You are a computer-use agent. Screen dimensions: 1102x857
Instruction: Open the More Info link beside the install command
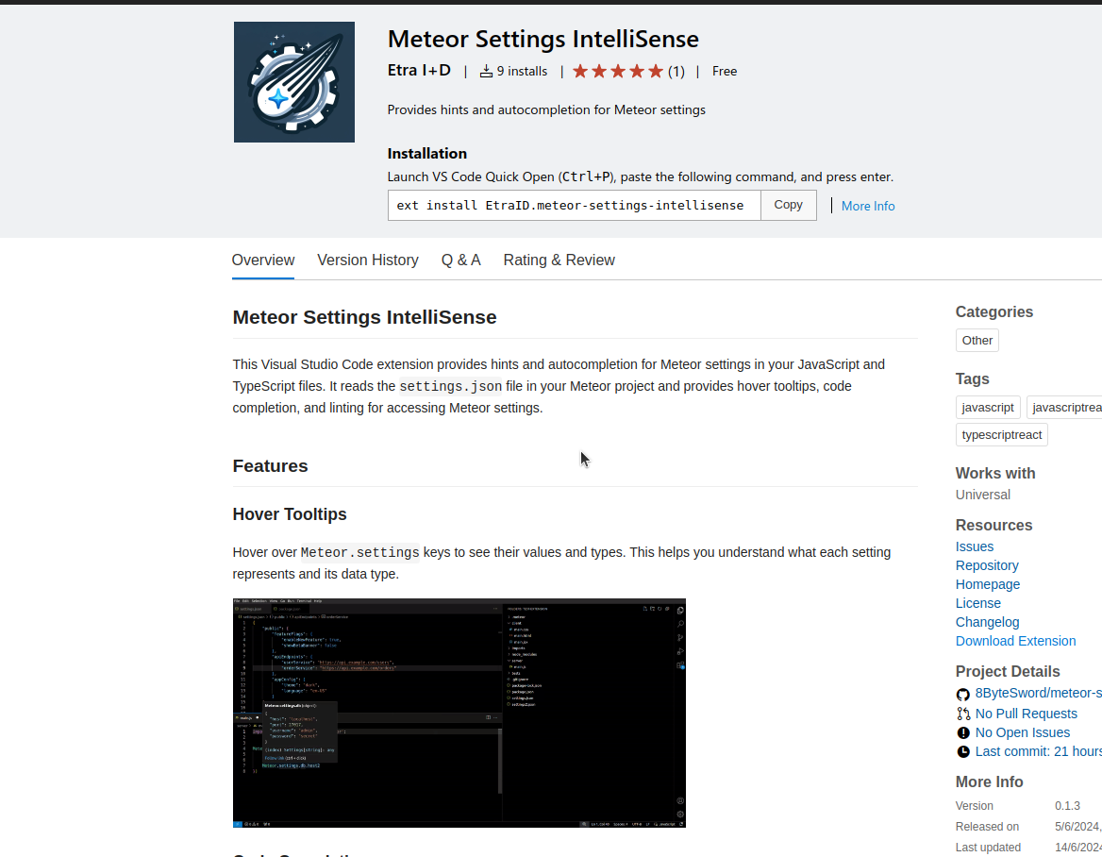[867, 206]
